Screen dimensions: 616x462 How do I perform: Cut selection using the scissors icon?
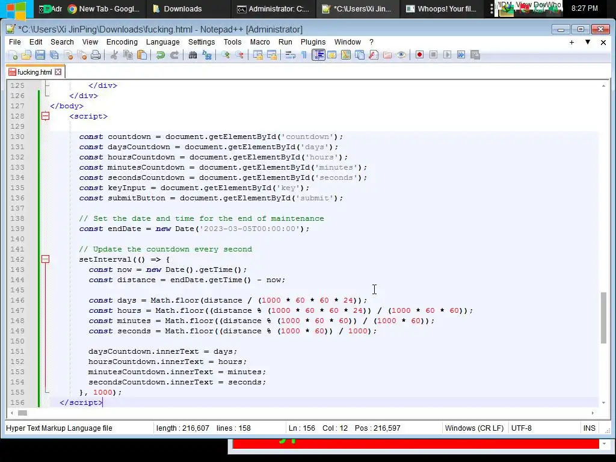pos(114,55)
